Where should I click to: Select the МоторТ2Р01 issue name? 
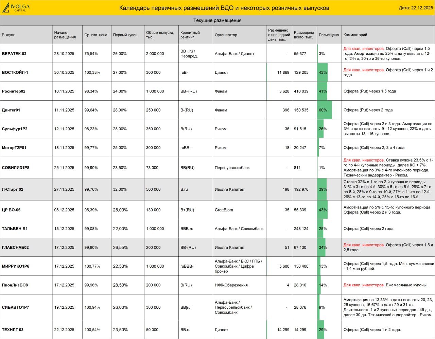pos(14,148)
